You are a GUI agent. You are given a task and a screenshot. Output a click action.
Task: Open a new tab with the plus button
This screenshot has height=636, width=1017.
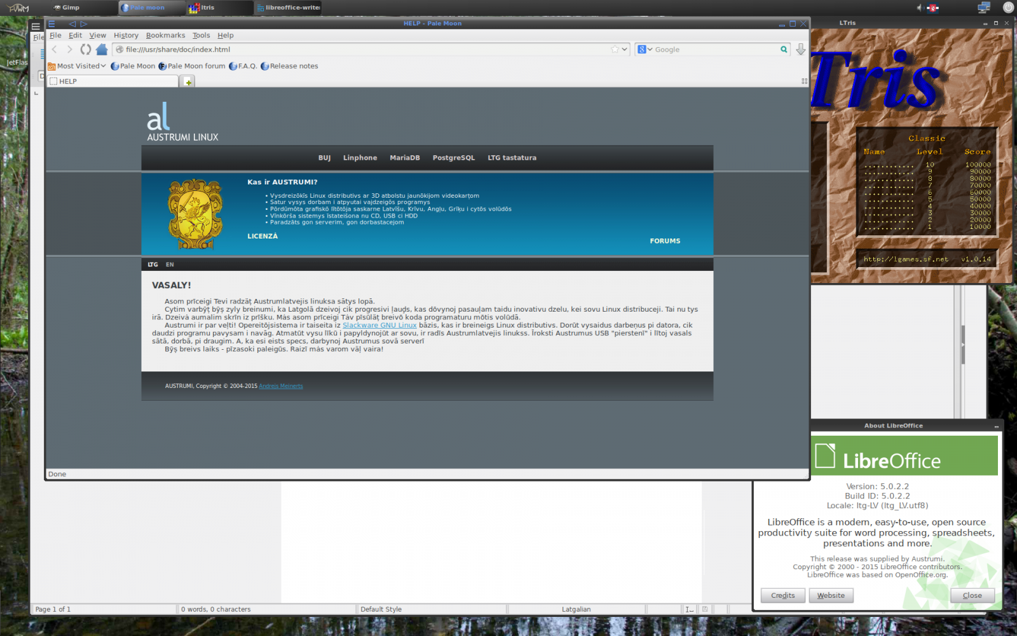click(x=188, y=82)
